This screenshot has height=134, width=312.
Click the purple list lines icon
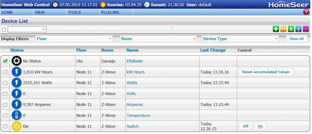coord(306,29)
